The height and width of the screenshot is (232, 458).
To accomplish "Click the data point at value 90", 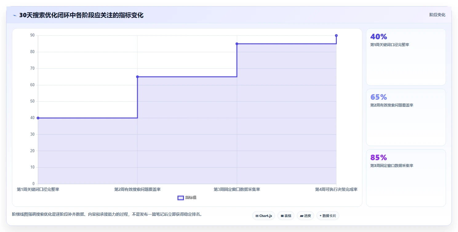I will [x=336, y=36].
